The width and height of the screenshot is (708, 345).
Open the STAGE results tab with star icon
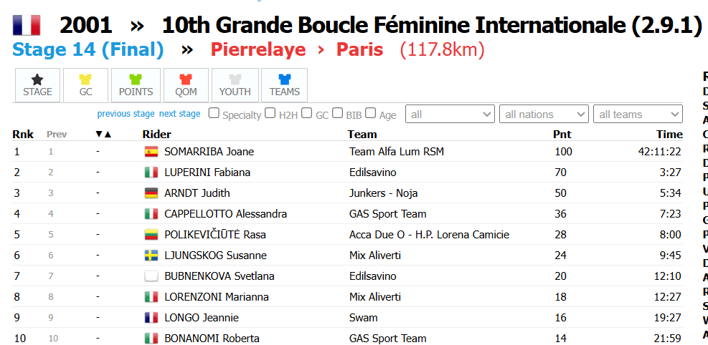click(x=37, y=86)
